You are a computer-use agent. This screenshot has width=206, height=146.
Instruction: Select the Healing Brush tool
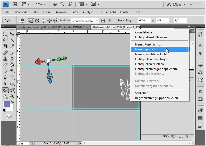pyautogui.click(x=5, y=53)
